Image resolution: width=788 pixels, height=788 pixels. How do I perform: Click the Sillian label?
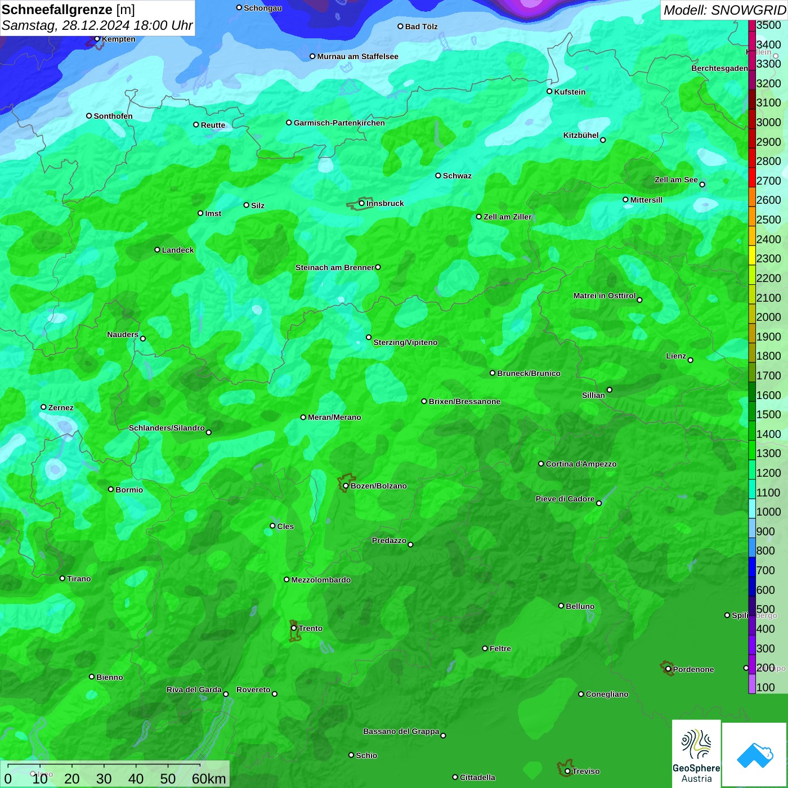593,395
